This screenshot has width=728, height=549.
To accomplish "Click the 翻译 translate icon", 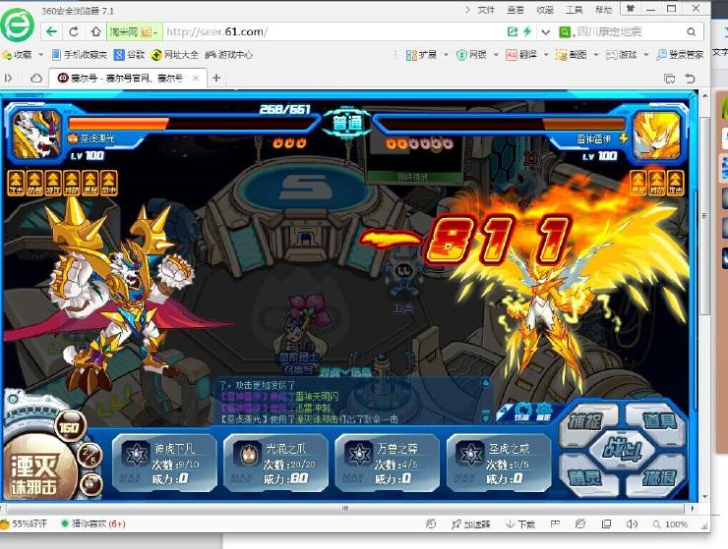I will click(512, 55).
